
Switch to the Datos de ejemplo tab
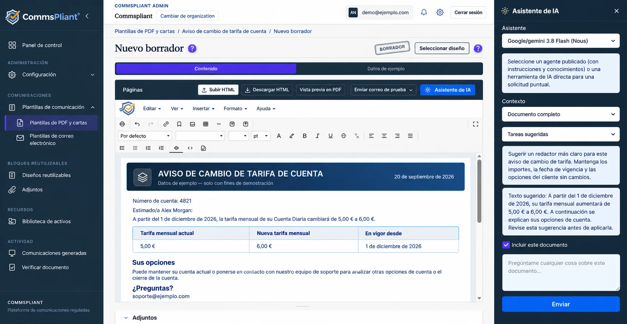coord(386,69)
